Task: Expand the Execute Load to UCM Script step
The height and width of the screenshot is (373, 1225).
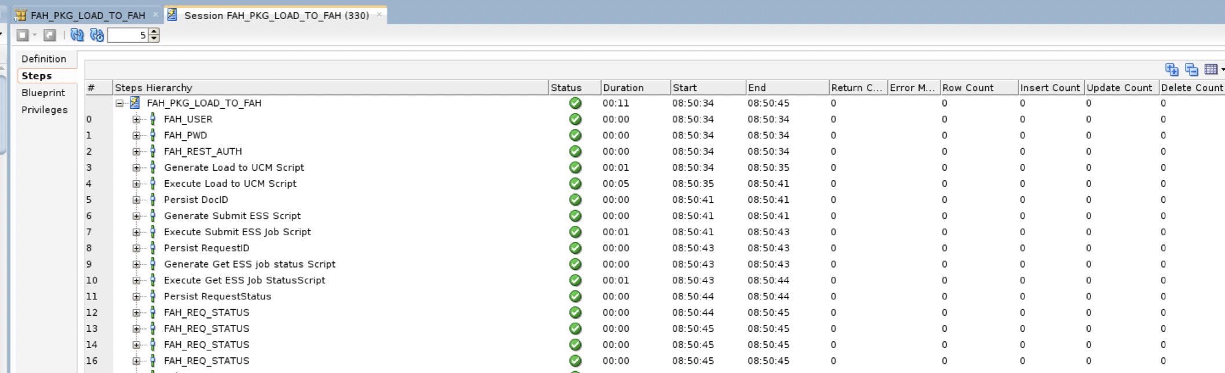Action: click(136, 184)
